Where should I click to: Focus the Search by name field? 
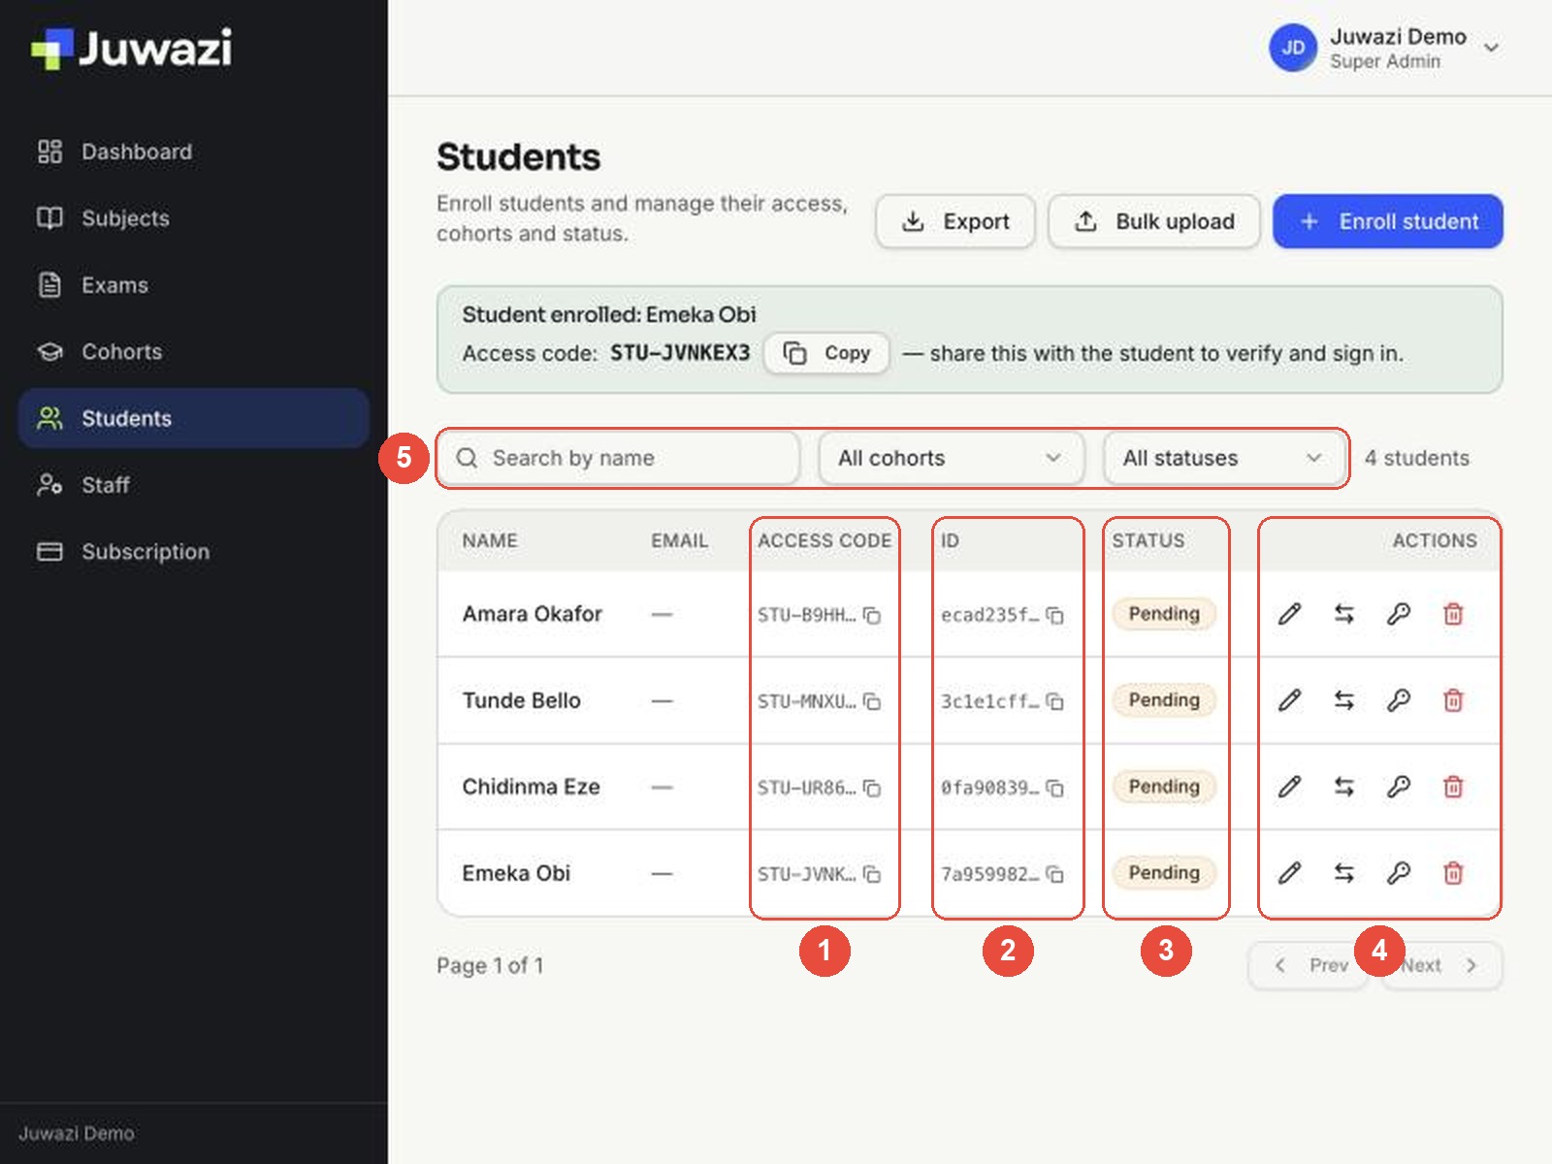pyautogui.click(x=619, y=458)
